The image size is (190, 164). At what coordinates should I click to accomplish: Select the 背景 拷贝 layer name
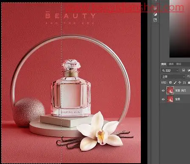click(x=181, y=90)
